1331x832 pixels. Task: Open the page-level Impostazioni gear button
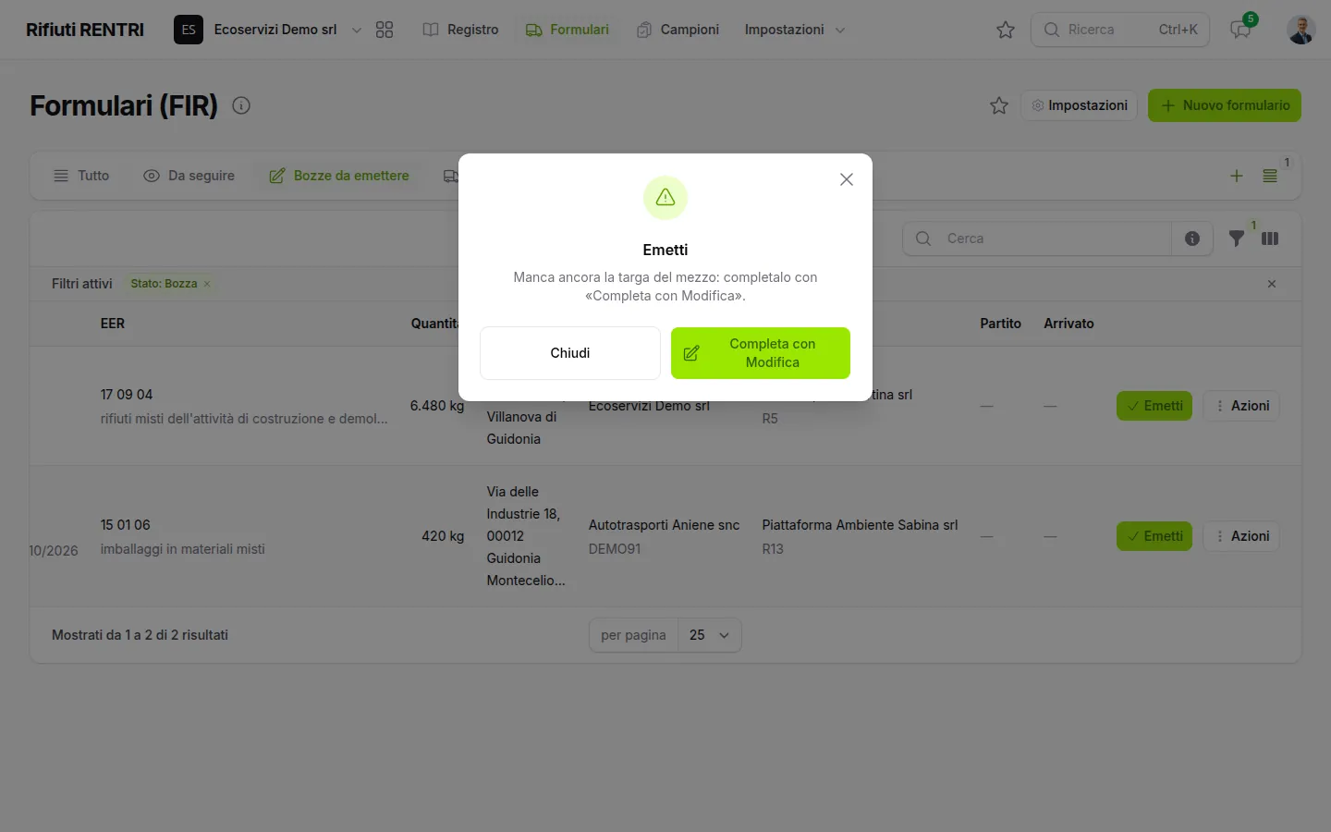point(1080,105)
